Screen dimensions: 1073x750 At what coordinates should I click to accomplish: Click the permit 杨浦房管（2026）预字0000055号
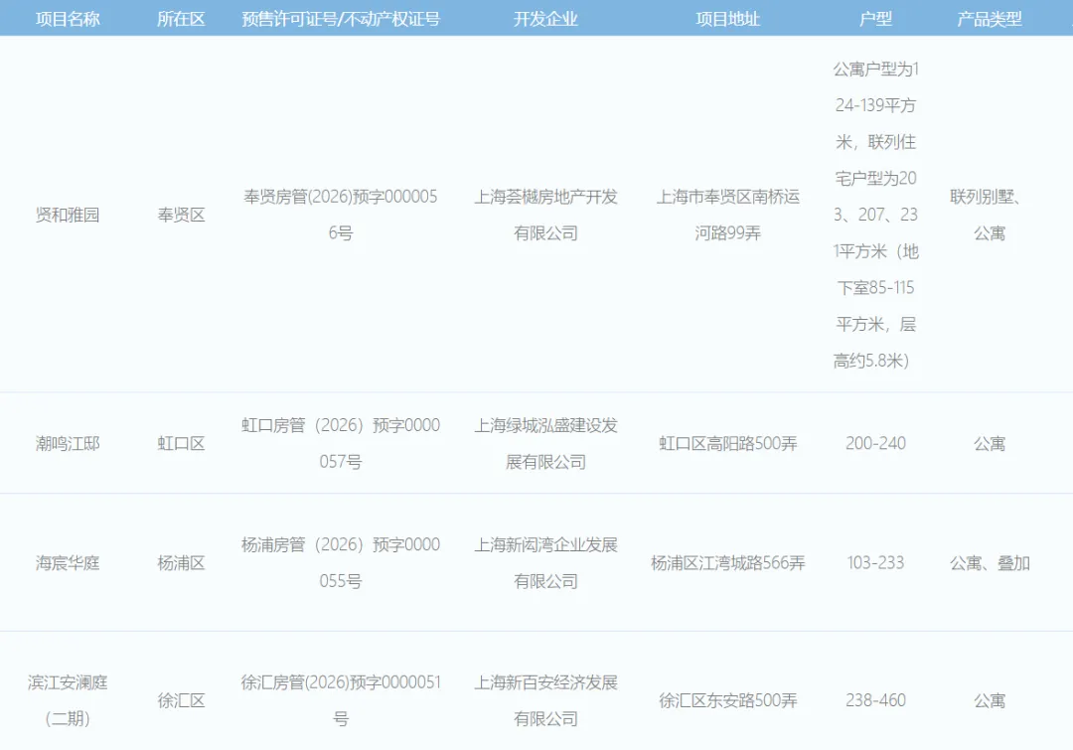pos(338,563)
